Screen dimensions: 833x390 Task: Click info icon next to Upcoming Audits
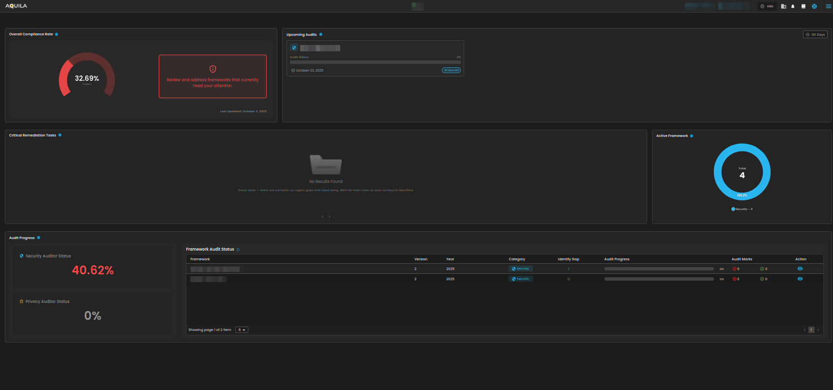point(321,34)
